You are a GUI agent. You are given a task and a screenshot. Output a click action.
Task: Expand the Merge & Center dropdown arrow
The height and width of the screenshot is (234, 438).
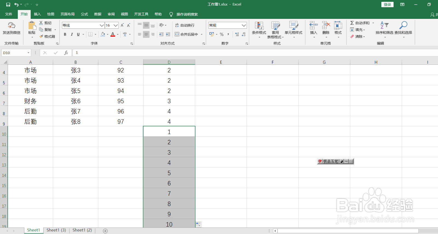click(202, 34)
